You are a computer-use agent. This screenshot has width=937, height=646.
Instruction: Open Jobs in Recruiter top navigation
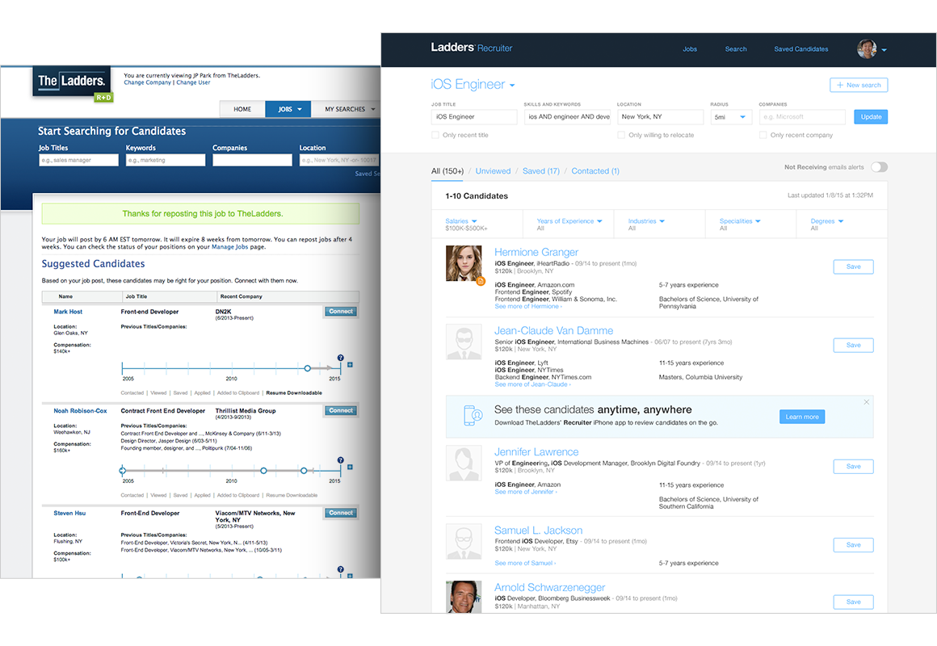coord(690,49)
